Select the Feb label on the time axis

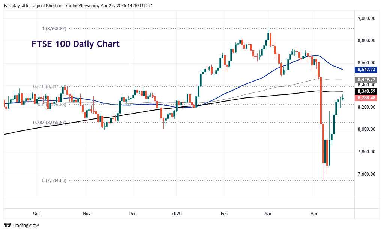point(224,214)
